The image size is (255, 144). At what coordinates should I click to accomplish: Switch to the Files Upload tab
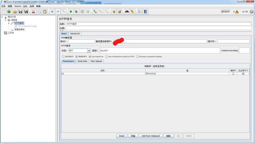pyautogui.click(x=96, y=61)
